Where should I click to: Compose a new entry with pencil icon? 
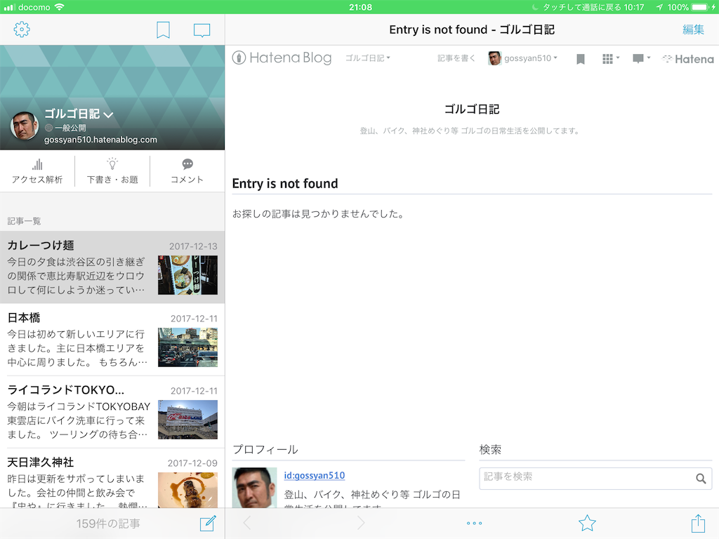(208, 523)
